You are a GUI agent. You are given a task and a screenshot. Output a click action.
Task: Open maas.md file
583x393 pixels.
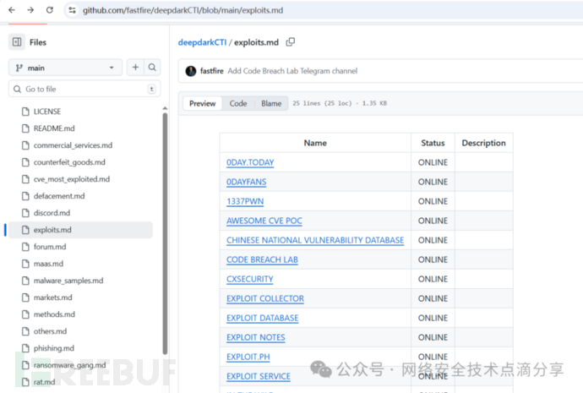[48, 264]
